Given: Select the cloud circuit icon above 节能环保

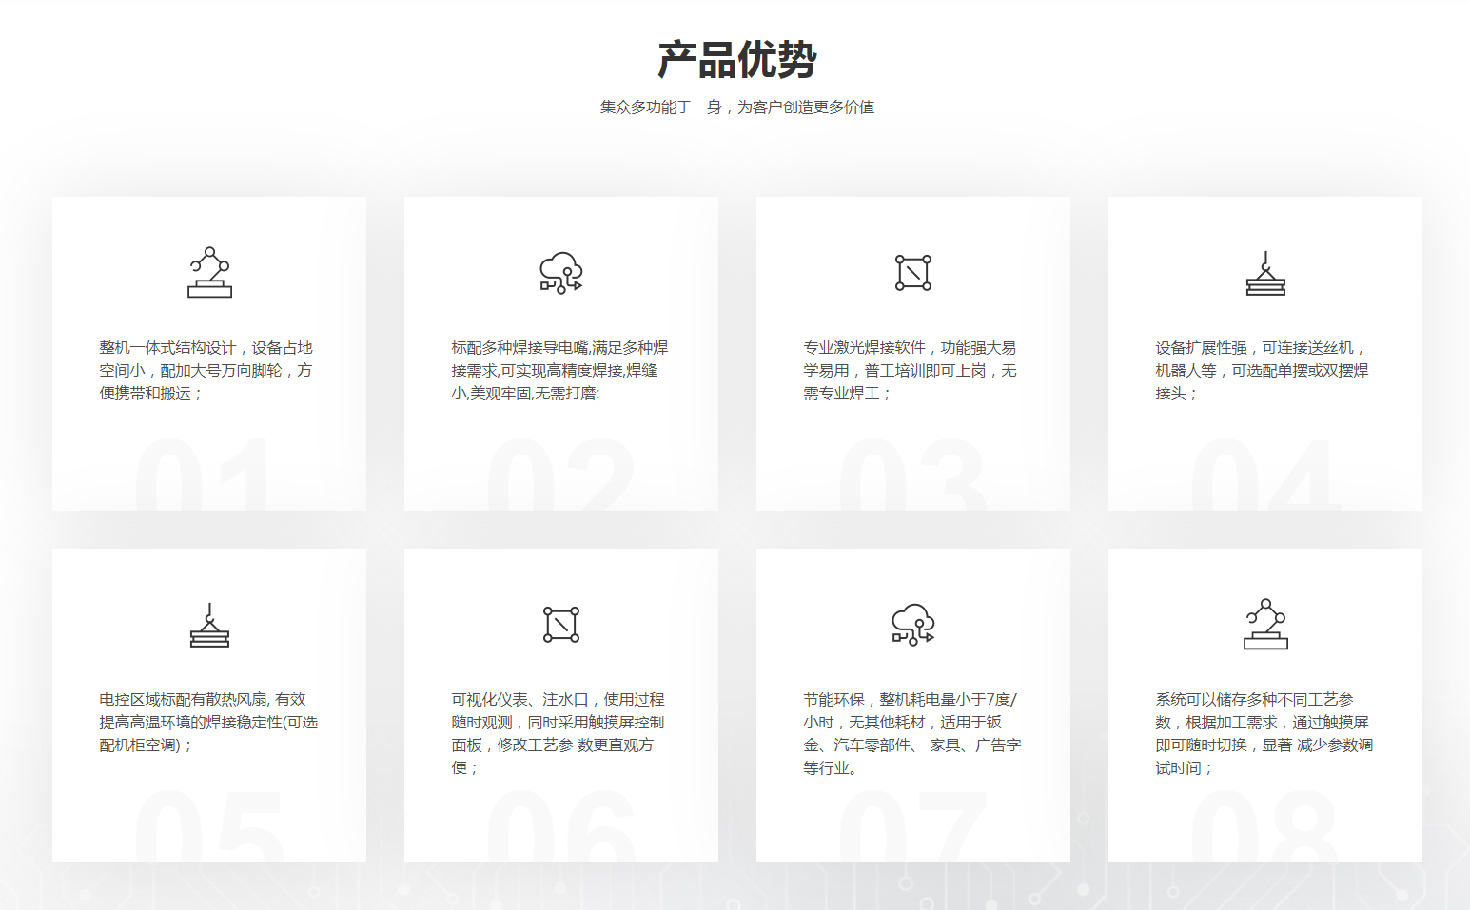Looking at the screenshot, I should [x=913, y=625].
